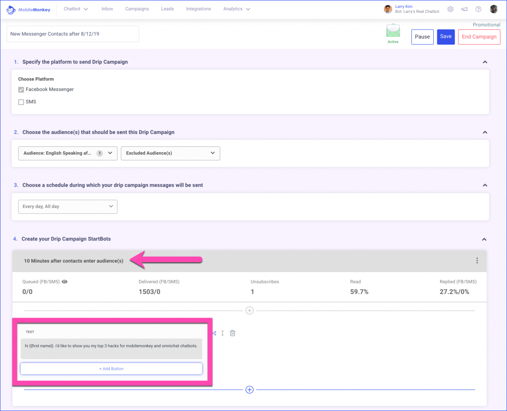Screen dimensions: 507x411
Task: Click the campaign name input field
Action: click(x=73, y=34)
